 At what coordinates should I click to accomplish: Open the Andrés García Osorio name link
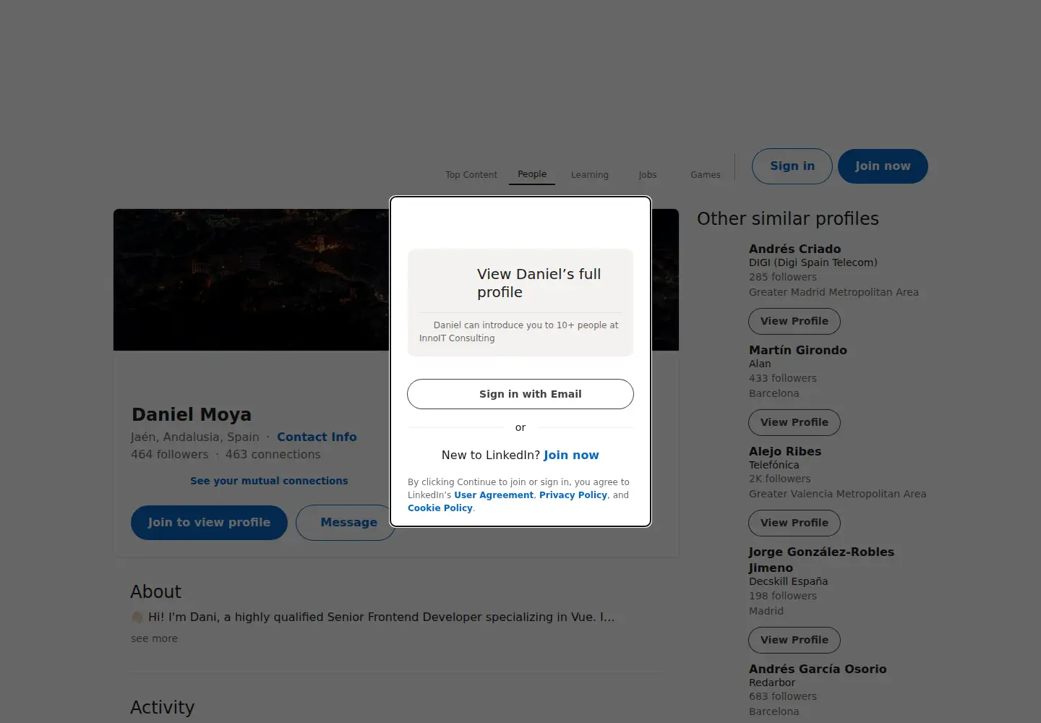[x=818, y=669]
